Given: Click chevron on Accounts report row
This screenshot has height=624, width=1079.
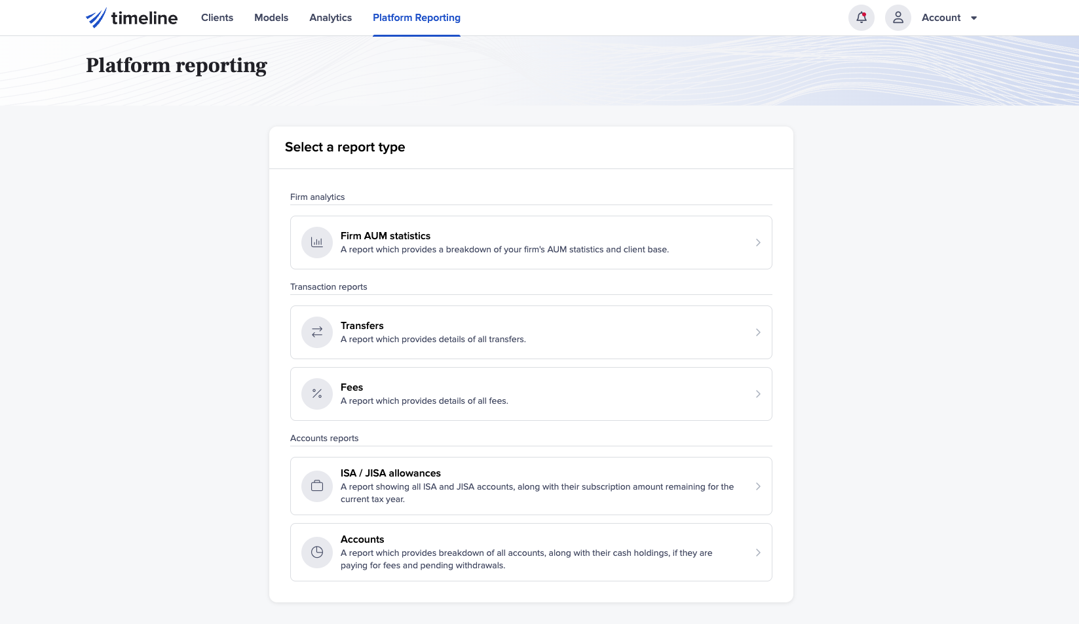Looking at the screenshot, I should (758, 553).
